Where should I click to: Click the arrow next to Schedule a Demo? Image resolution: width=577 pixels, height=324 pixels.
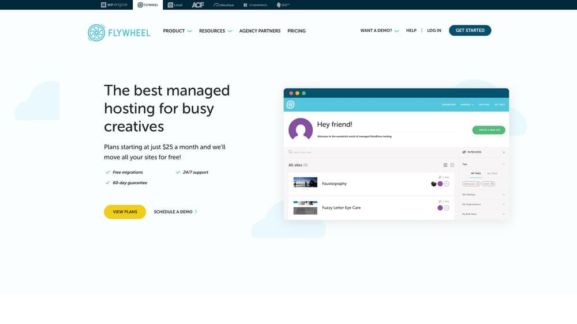click(x=196, y=212)
